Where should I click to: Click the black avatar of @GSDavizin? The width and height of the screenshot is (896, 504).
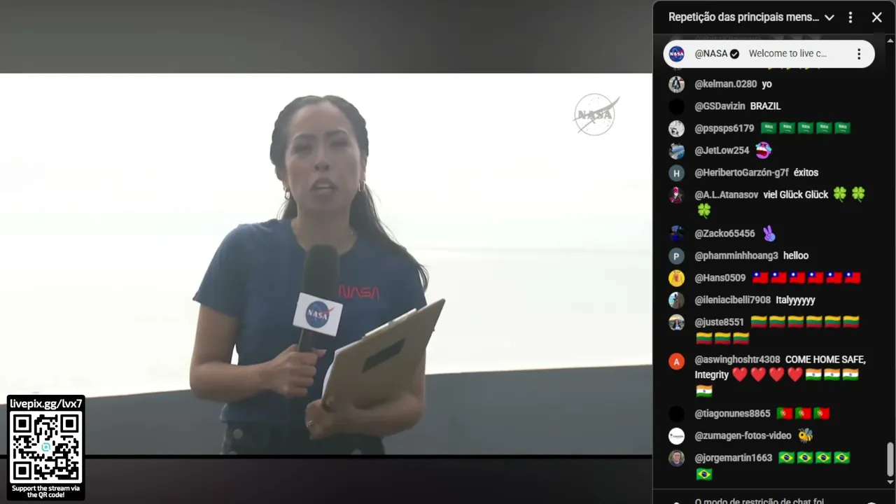tap(676, 106)
